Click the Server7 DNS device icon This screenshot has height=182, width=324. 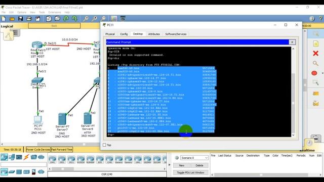click(62, 119)
